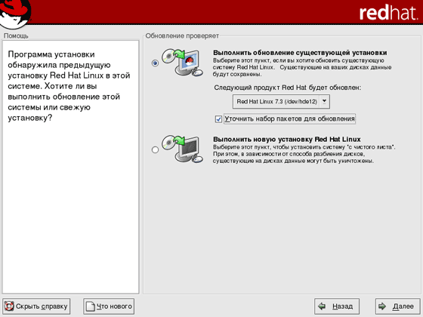This screenshot has width=423, height=317.
Task: Click the left arrow icon on Назад
Action: point(322,306)
